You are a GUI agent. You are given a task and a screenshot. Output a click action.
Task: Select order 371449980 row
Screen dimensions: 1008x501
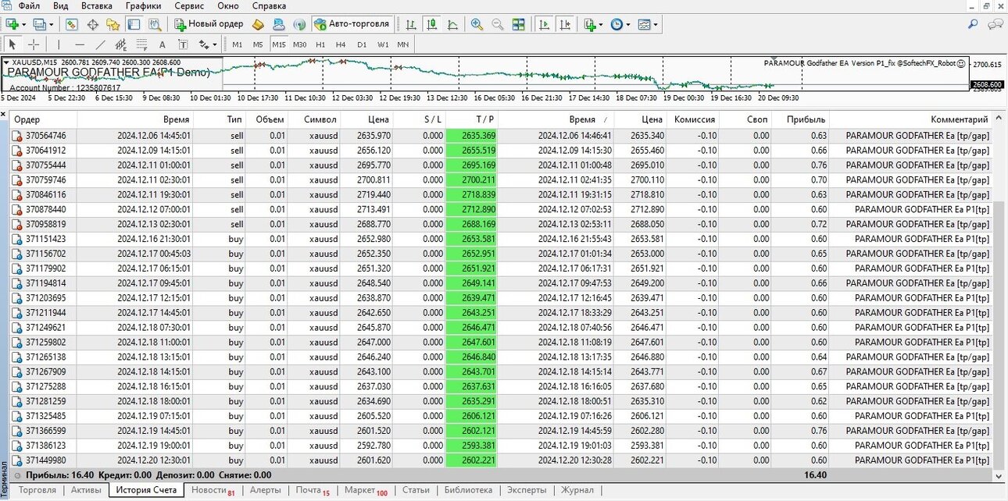tap(501, 460)
